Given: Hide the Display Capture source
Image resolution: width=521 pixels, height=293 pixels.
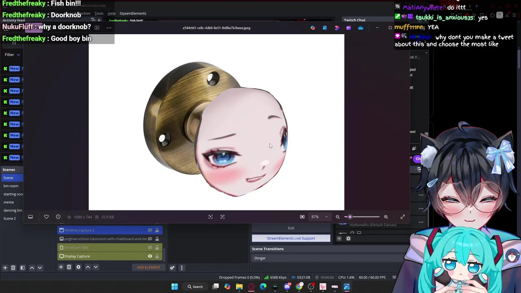Looking at the screenshot, I should 150,256.
